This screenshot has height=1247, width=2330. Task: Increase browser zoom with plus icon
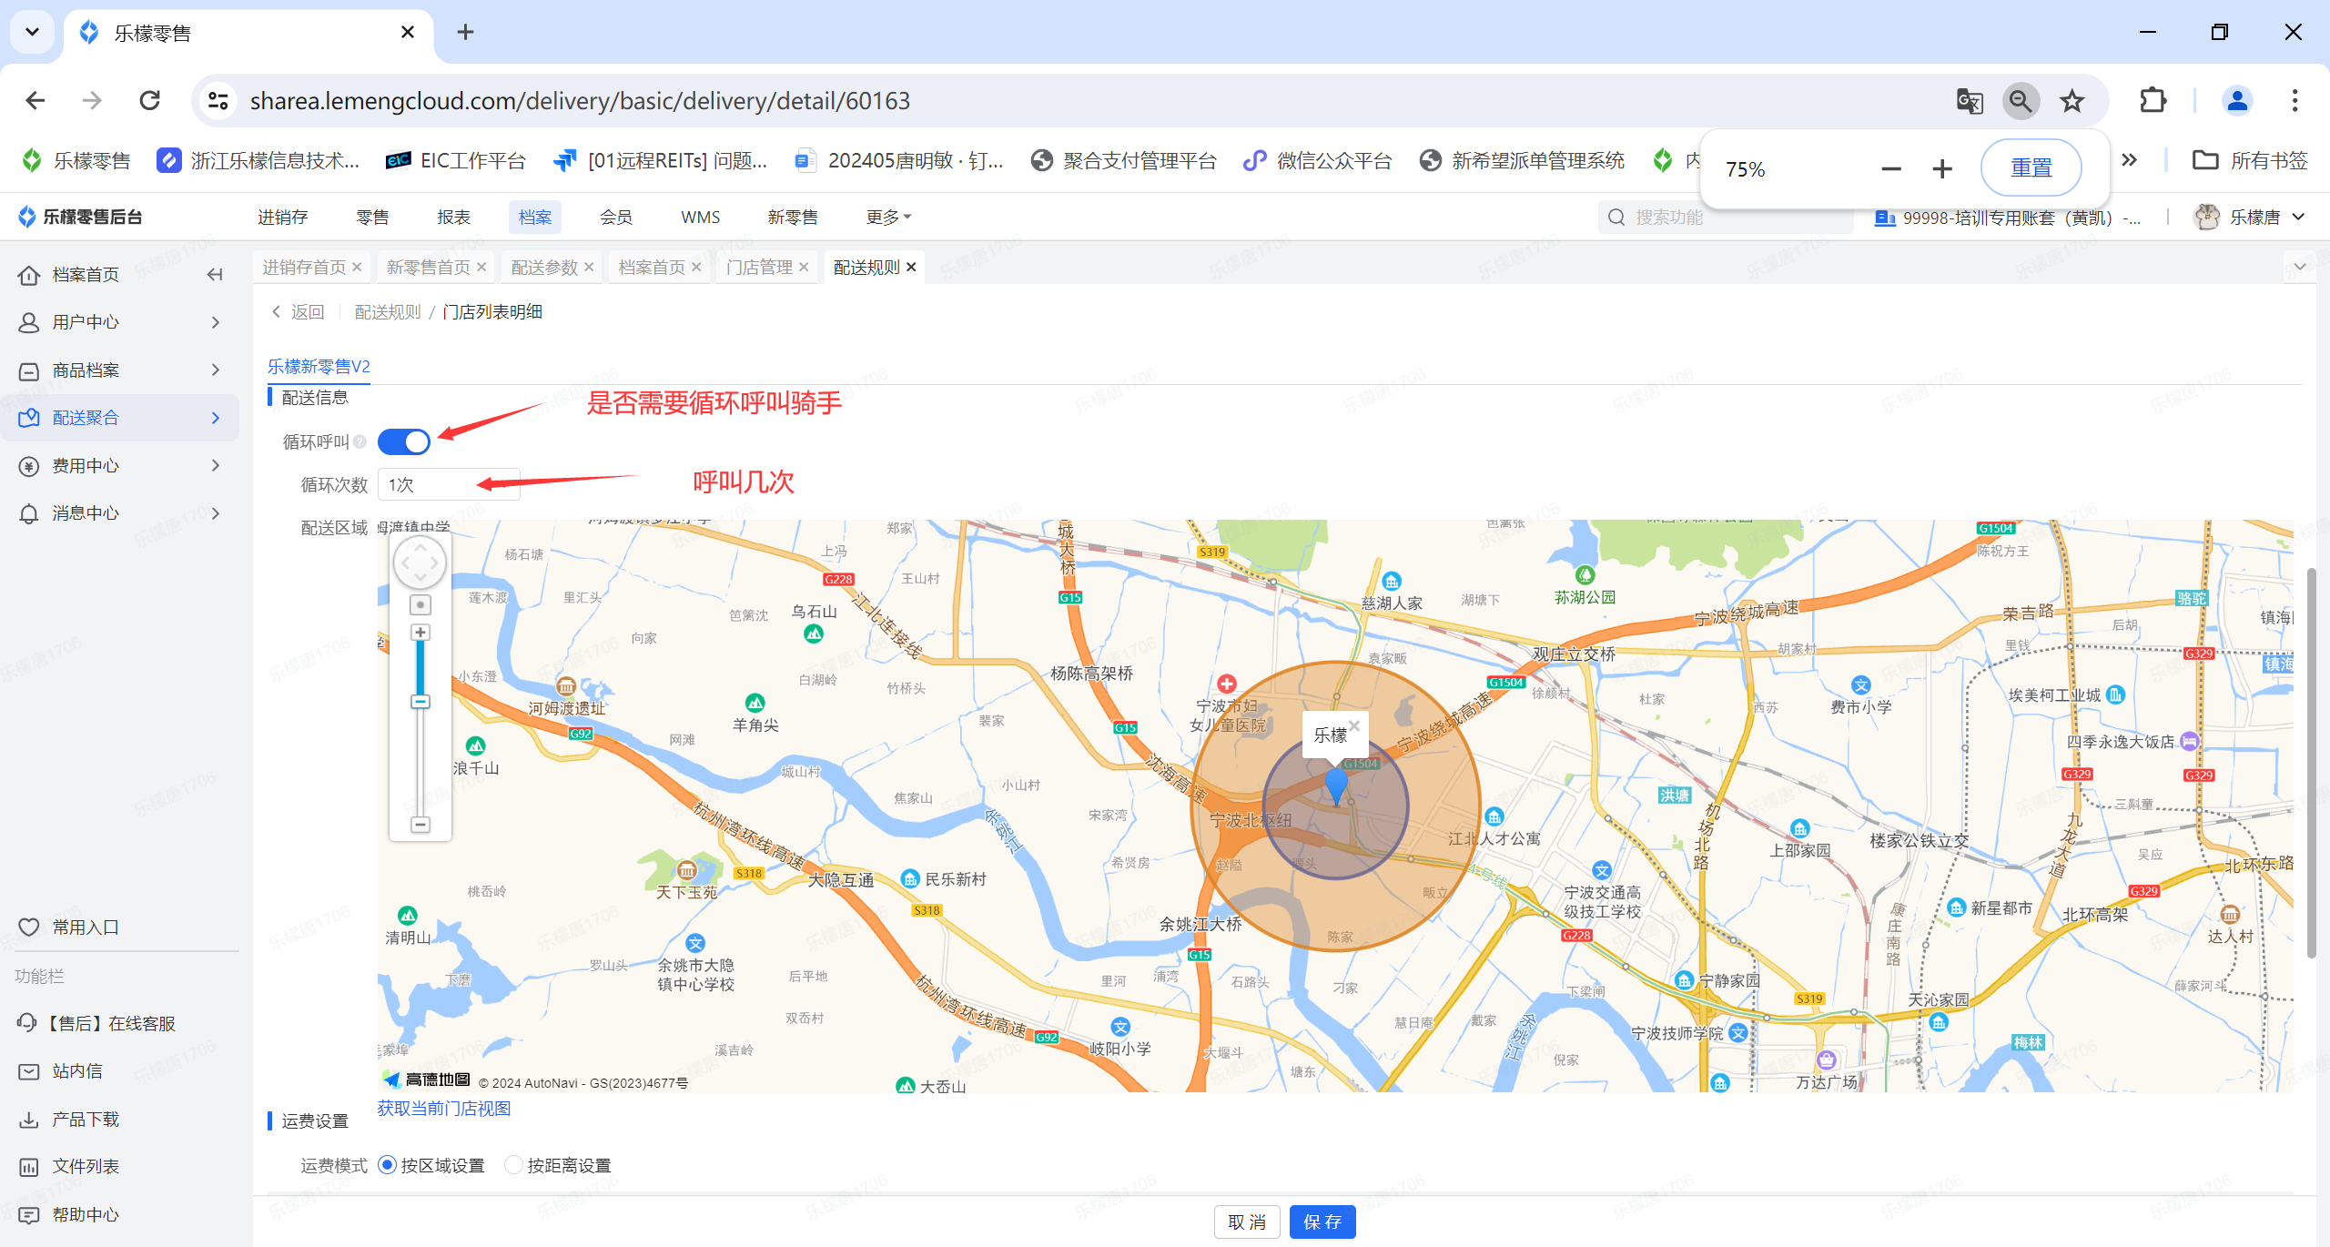(1942, 168)
